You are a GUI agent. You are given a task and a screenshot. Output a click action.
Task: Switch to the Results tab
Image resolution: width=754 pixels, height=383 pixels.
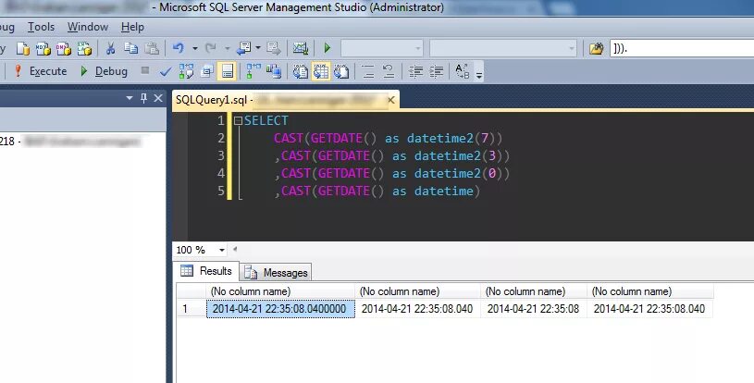coord(206,271)
